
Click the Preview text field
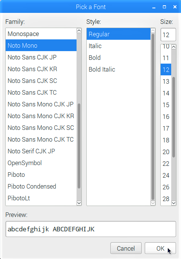point(90,229)
